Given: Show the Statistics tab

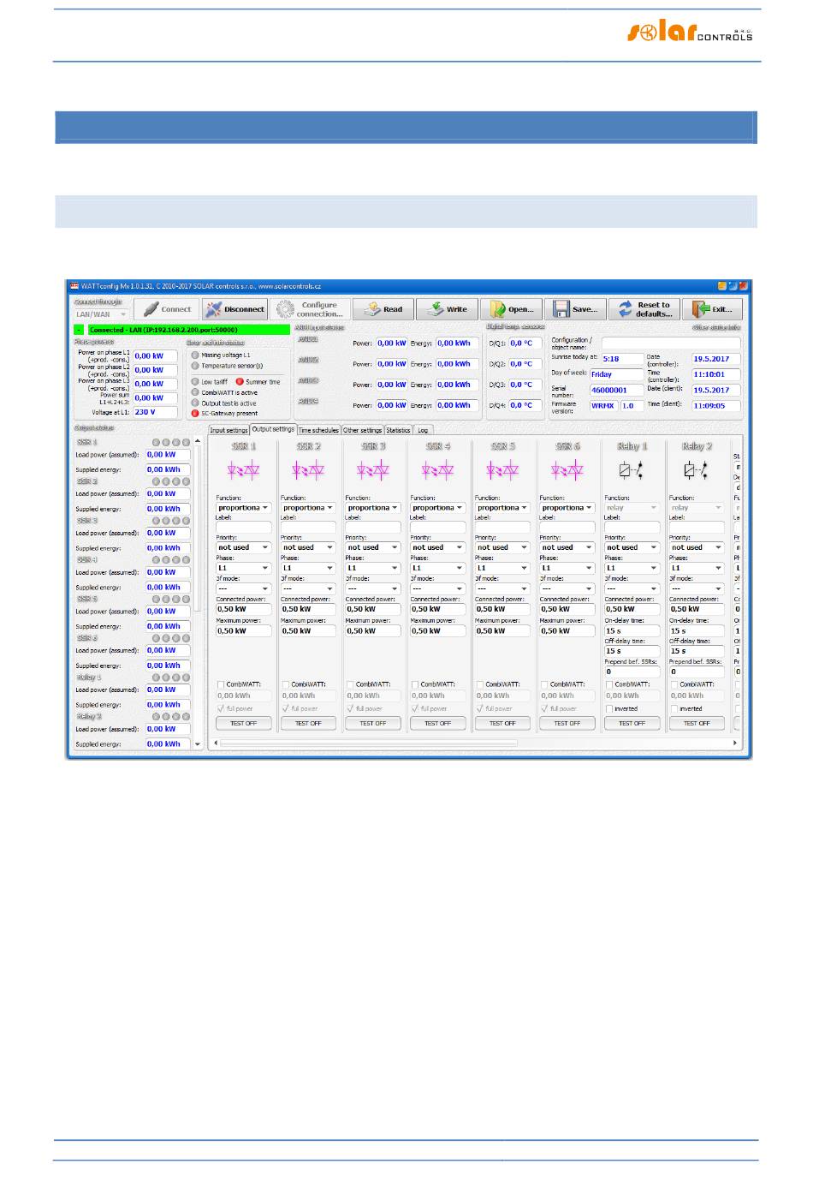Looking at the screenshot, I should (398, 430).
